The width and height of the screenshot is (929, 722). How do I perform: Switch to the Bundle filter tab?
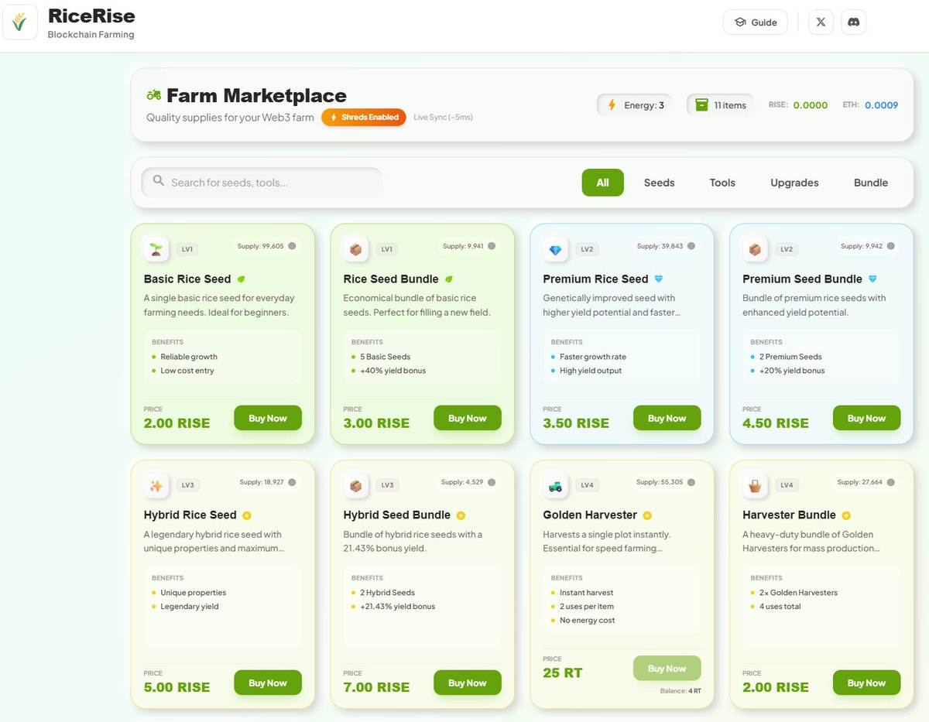871,183
